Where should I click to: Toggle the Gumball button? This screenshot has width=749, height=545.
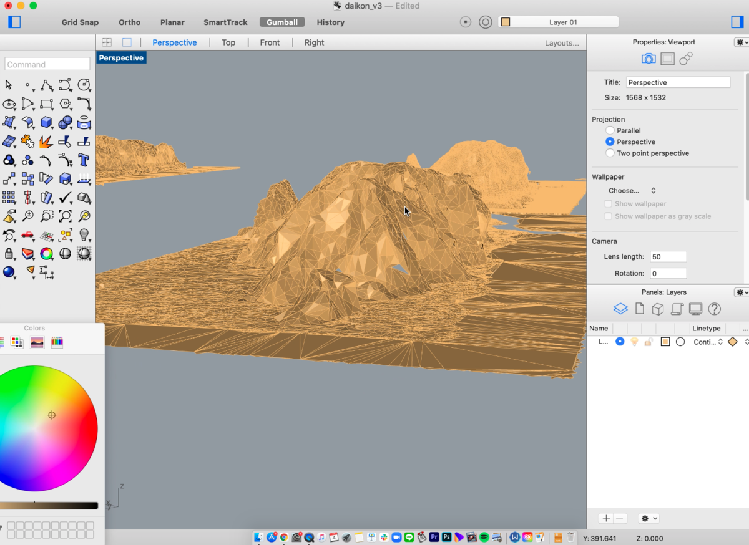pos(282,22)
